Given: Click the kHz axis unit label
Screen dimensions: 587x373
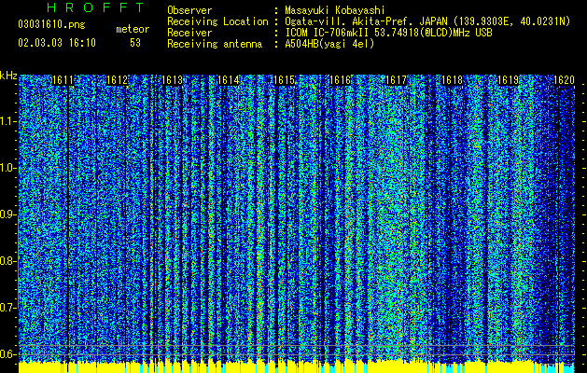Looking at the screenshot, I should [8, 76].
